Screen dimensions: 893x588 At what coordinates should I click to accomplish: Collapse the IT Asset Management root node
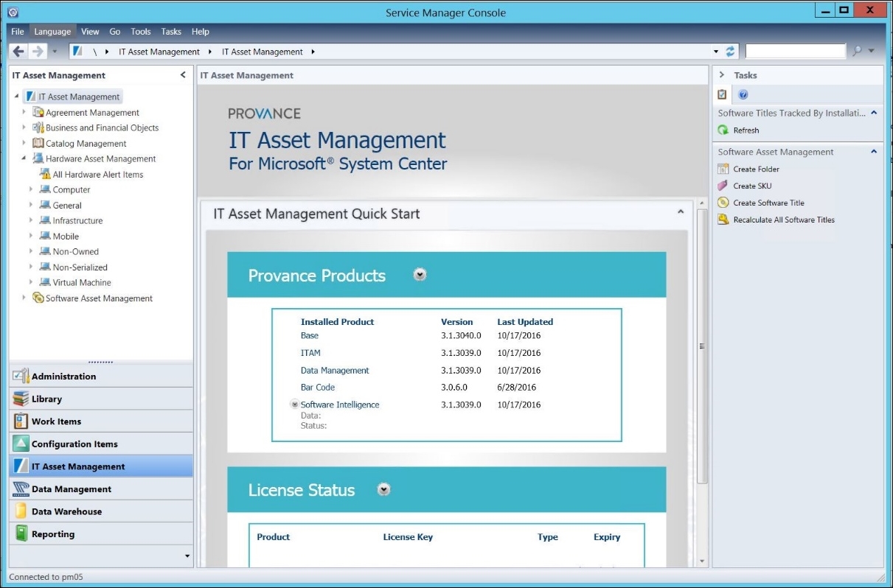point(17,97)
